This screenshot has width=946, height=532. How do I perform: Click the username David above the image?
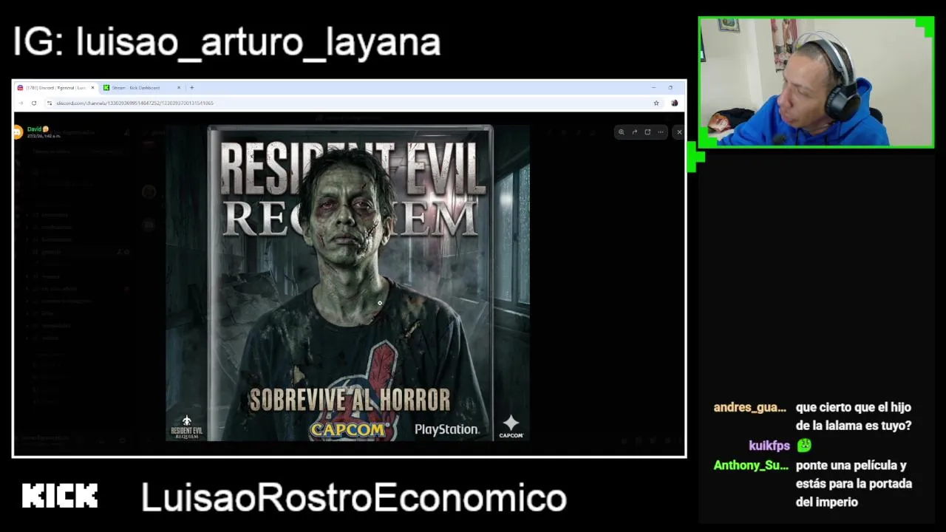[x=34, y=129]
